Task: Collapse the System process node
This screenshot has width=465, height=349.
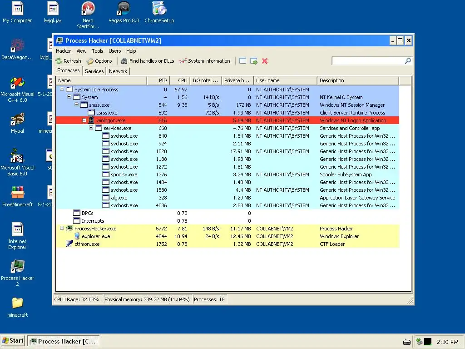Action: coord(69,97)
